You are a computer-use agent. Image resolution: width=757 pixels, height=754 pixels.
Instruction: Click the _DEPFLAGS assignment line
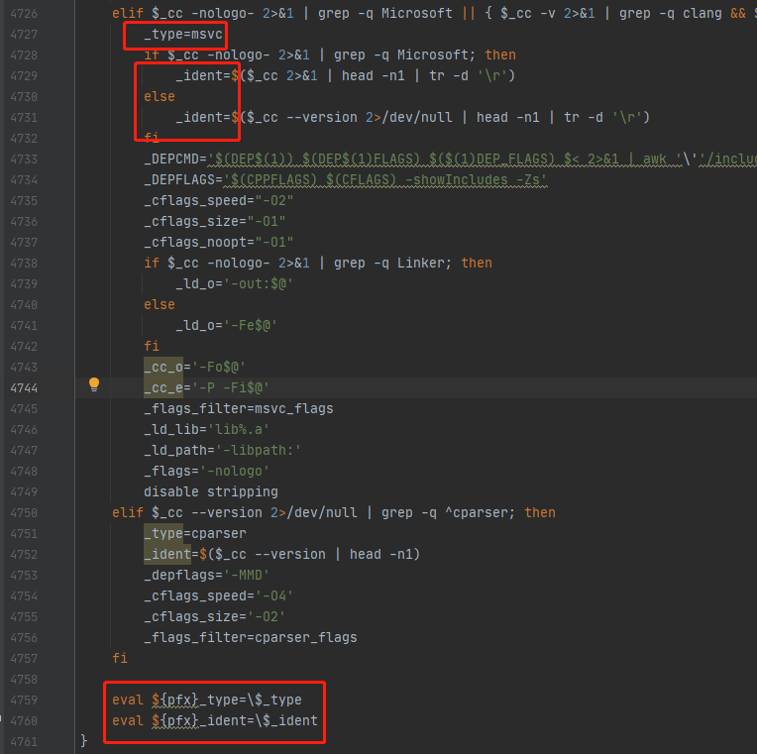pos(345,180)
